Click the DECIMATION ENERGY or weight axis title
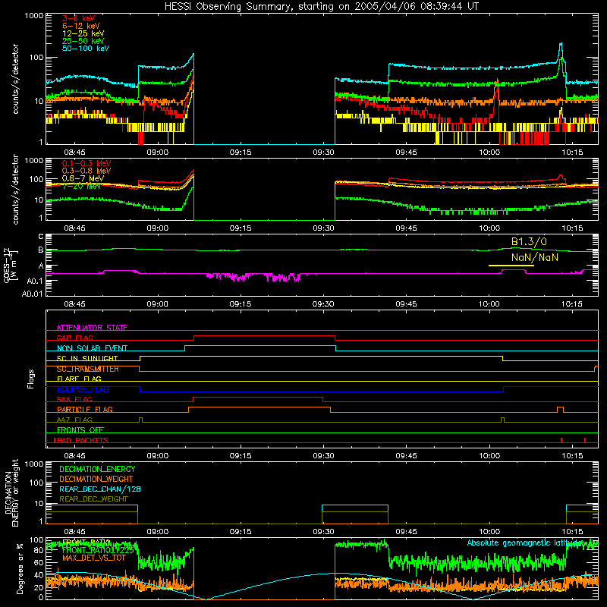The width and height of the screenshot is (607, 607). coord(11,493)
